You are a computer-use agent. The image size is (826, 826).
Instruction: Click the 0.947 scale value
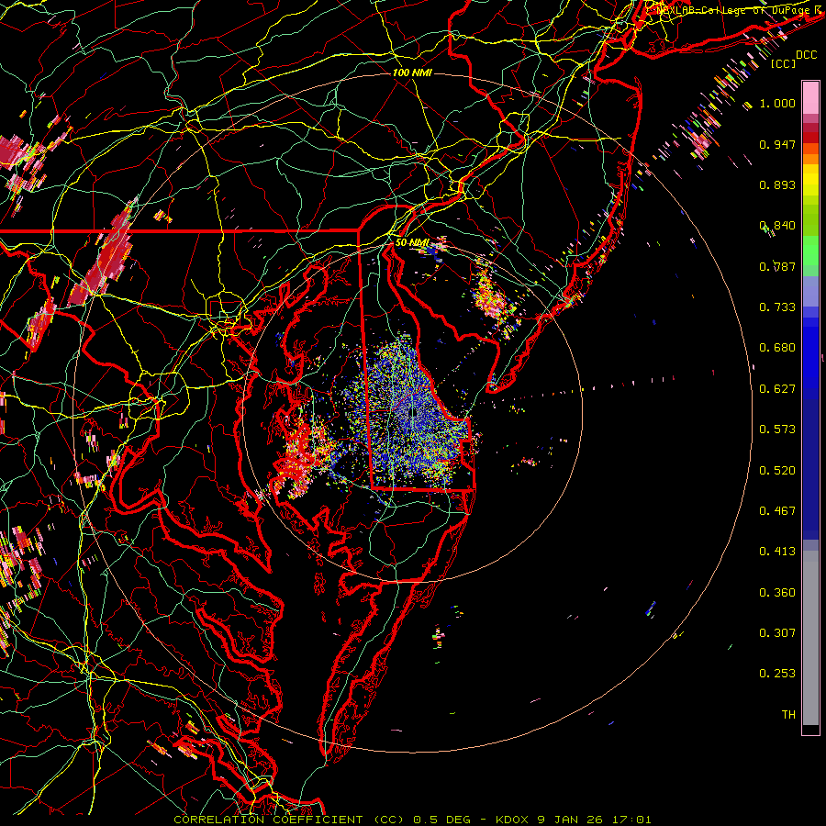[777, 144]
